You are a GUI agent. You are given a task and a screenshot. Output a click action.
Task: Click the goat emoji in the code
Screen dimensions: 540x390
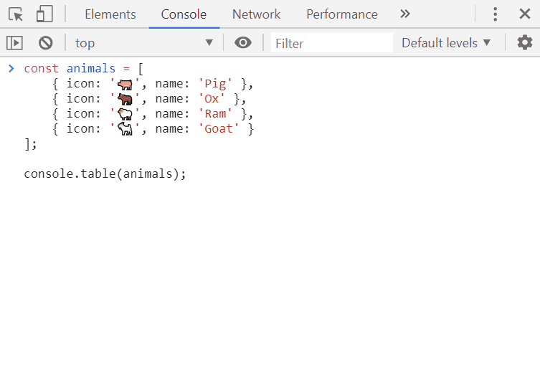[125, 129]
